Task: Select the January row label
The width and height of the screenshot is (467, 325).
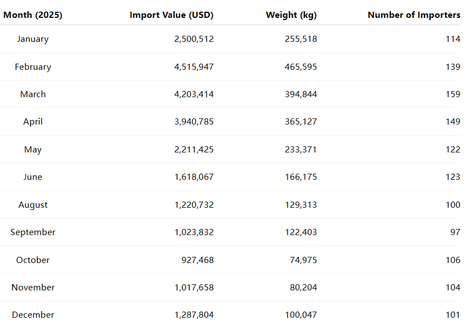Action: pos(33,39)
